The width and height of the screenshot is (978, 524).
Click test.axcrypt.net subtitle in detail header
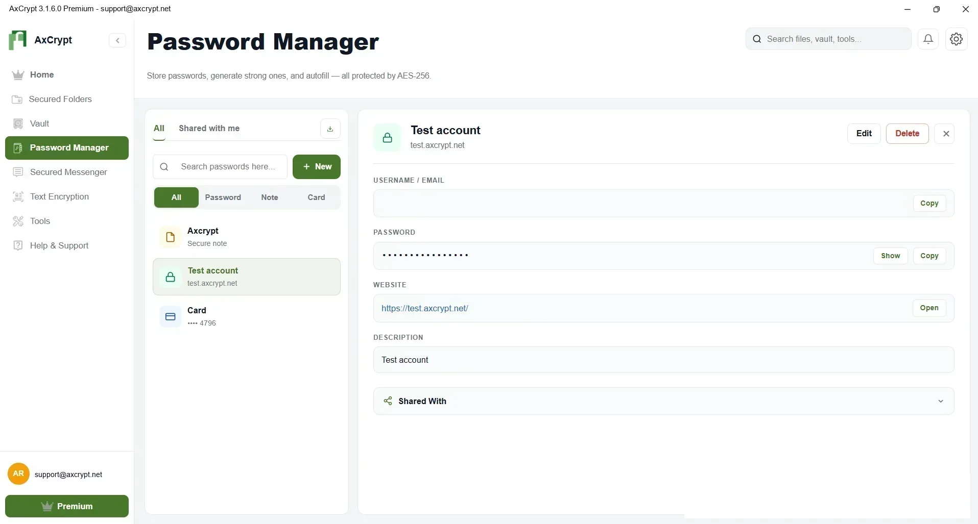438,145
